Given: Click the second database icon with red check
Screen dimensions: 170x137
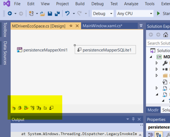Looking at the screenshot, I should (x=20, y=108).
